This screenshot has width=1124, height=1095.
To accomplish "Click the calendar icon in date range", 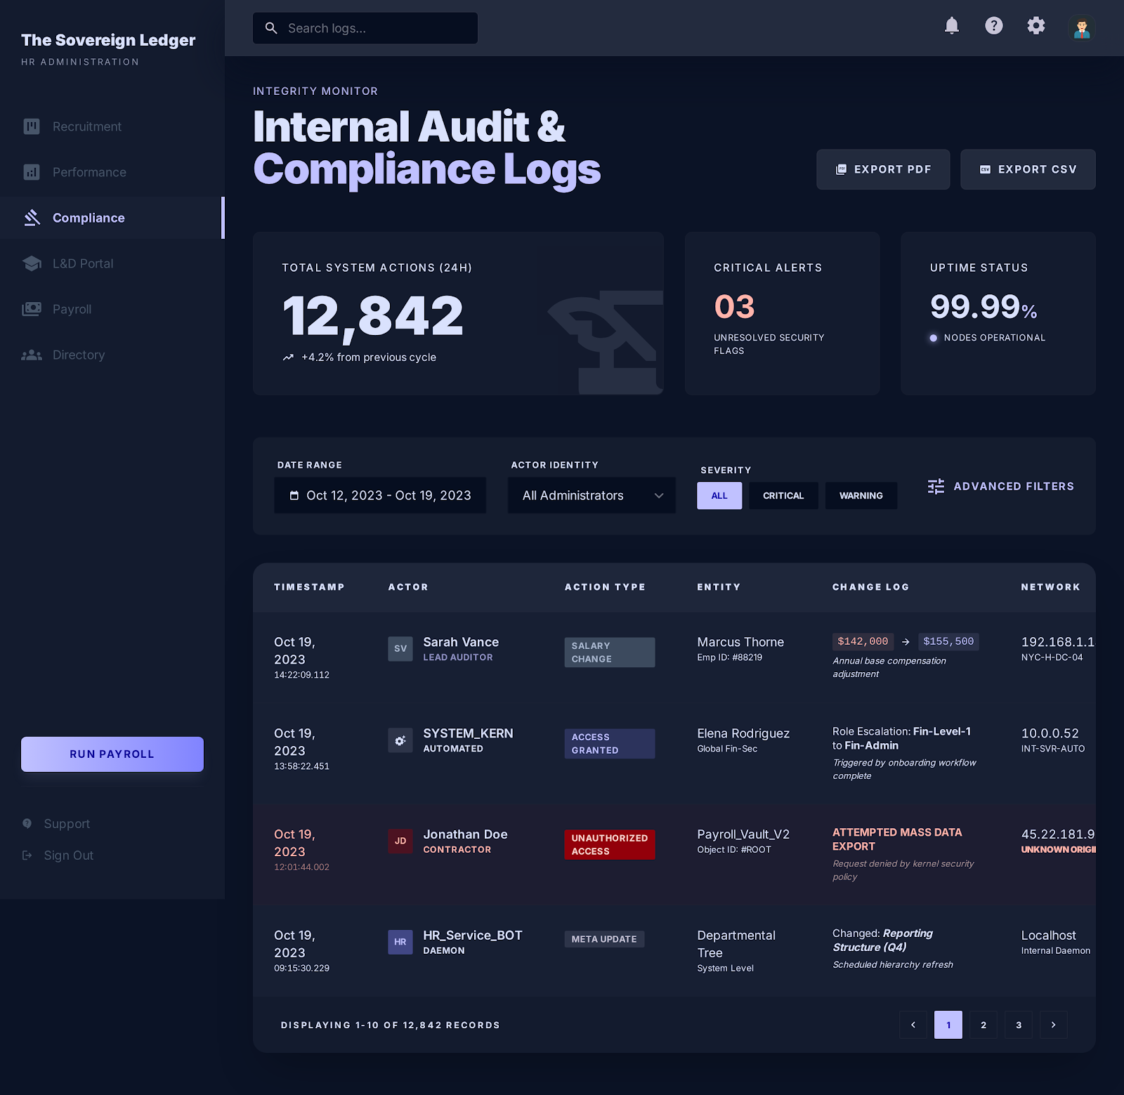I will [x=294, y=495].
